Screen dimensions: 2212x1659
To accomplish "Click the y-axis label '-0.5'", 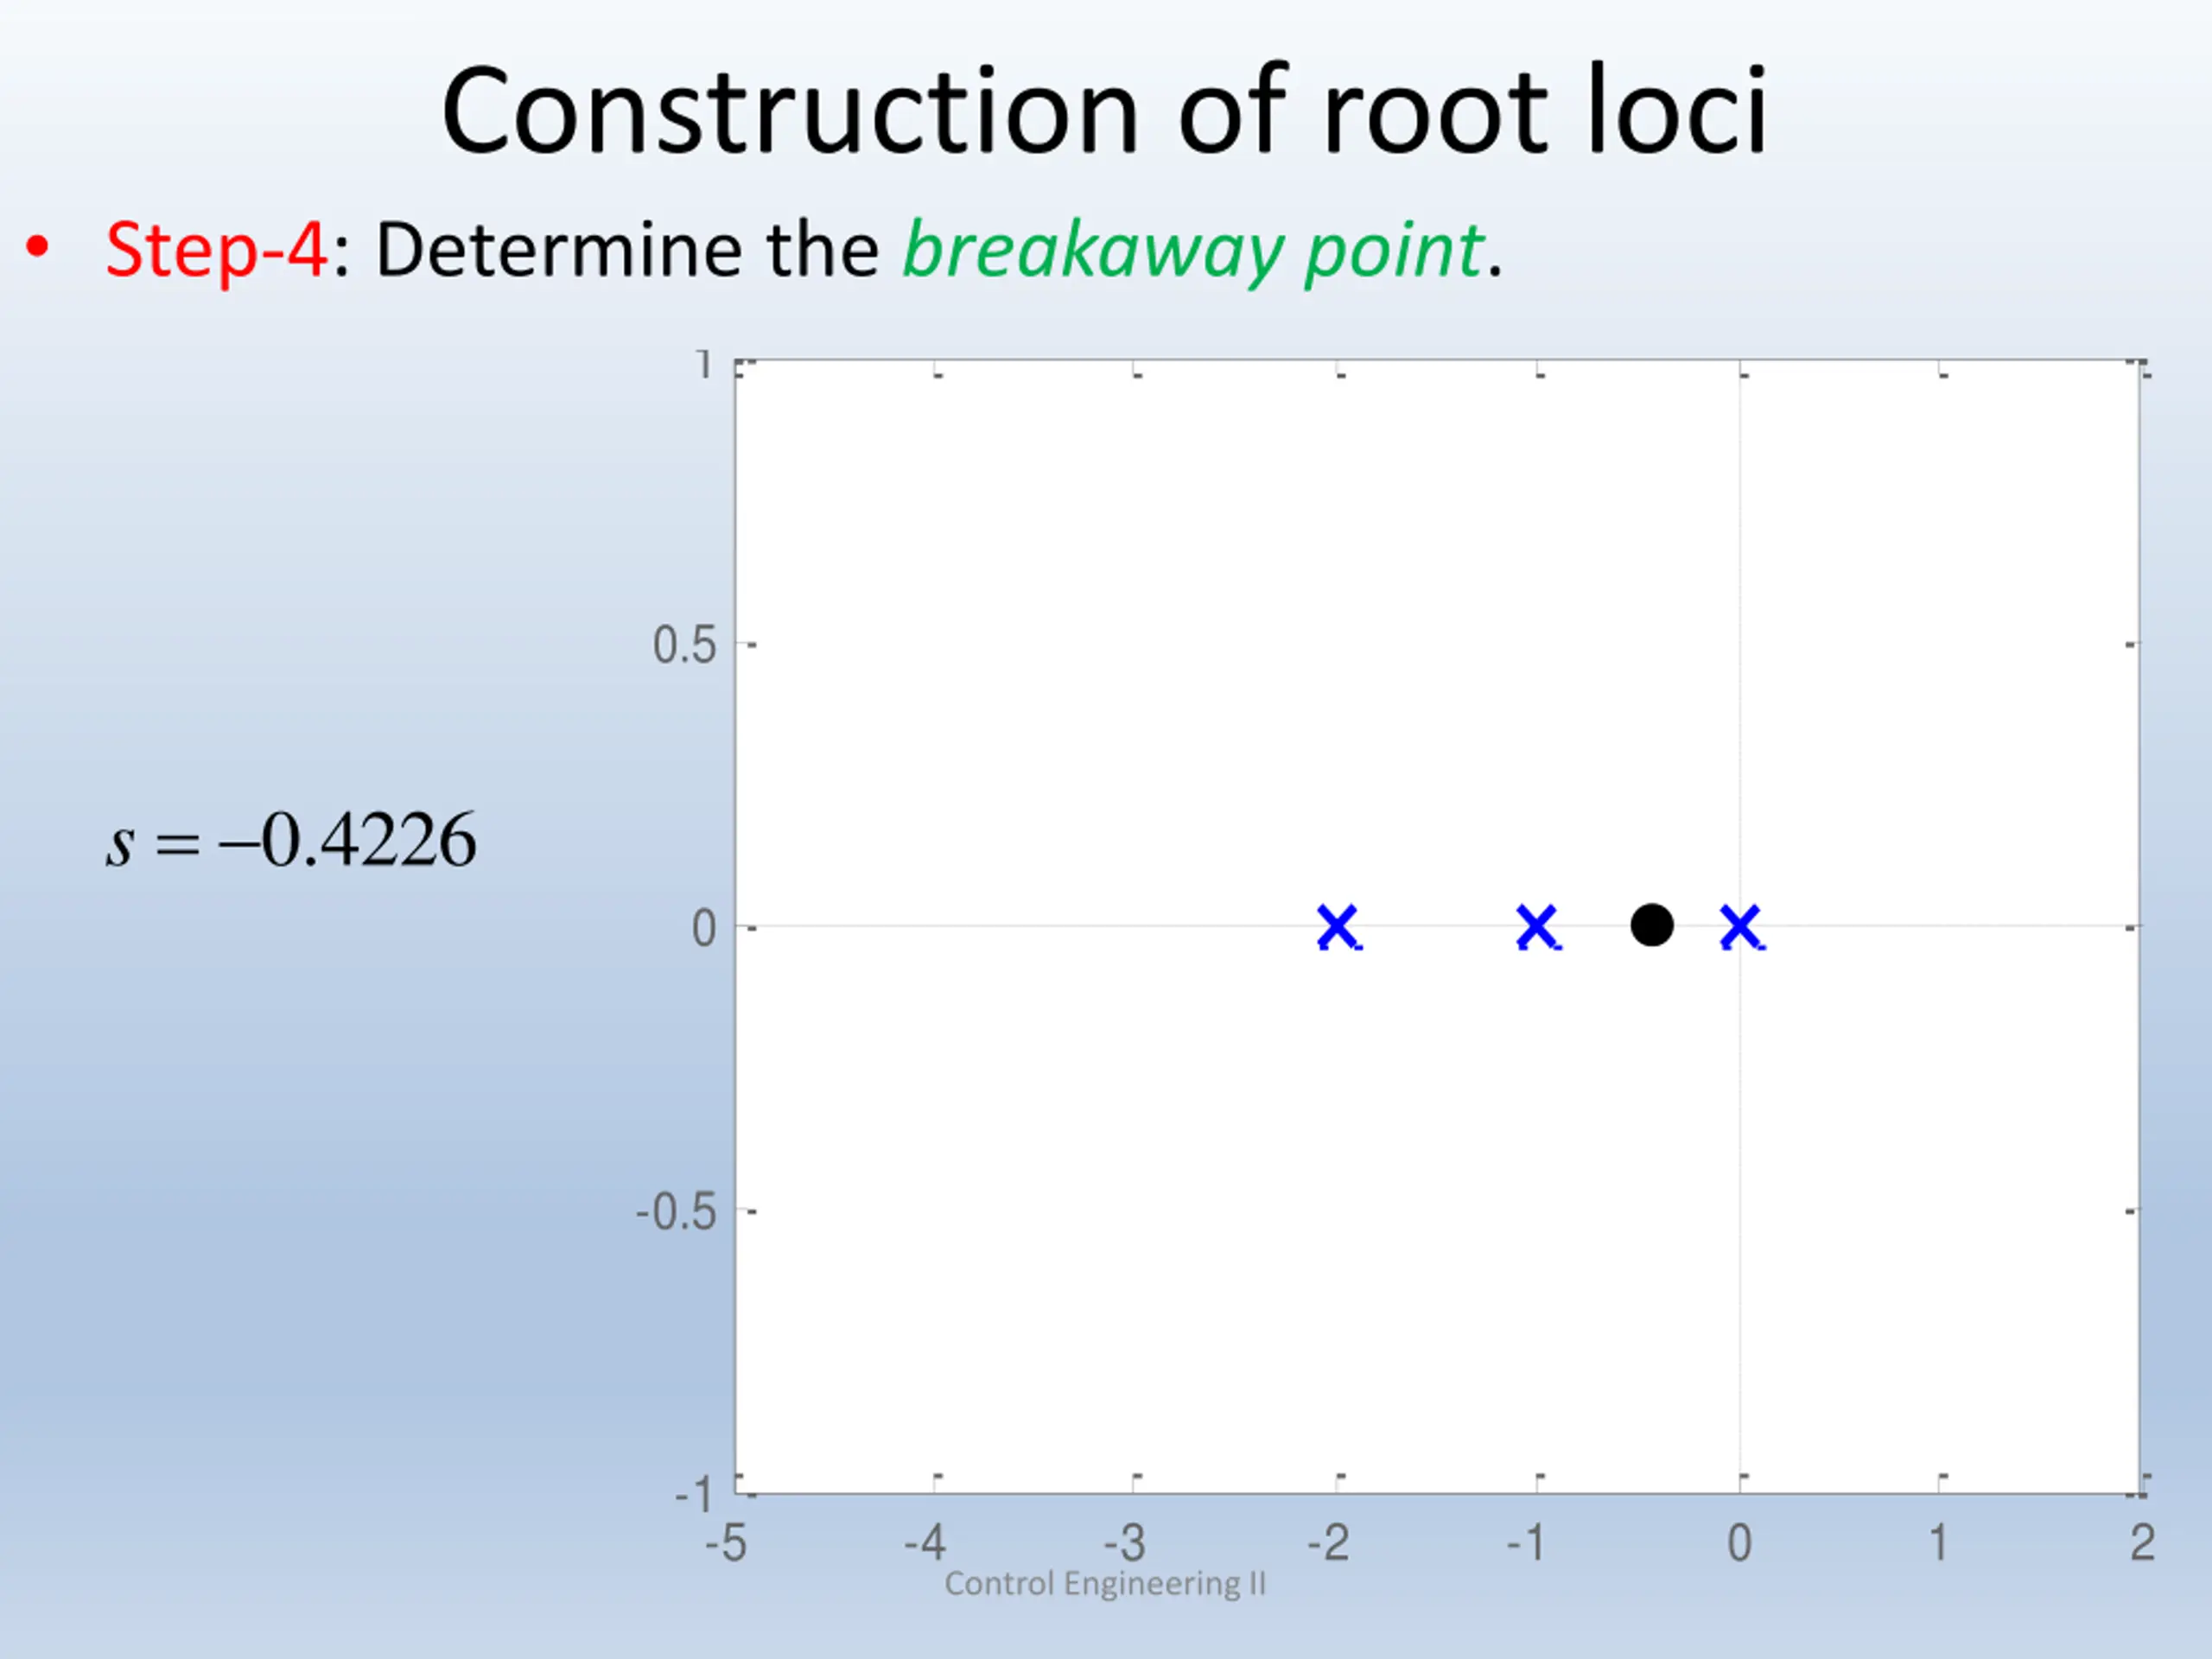I will [677, 1212].
